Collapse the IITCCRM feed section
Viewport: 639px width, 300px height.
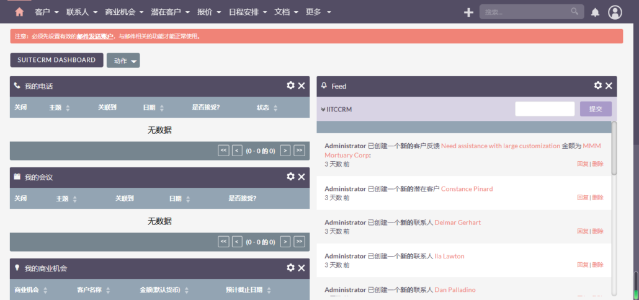pyautogui.click(x=336, y=109)
